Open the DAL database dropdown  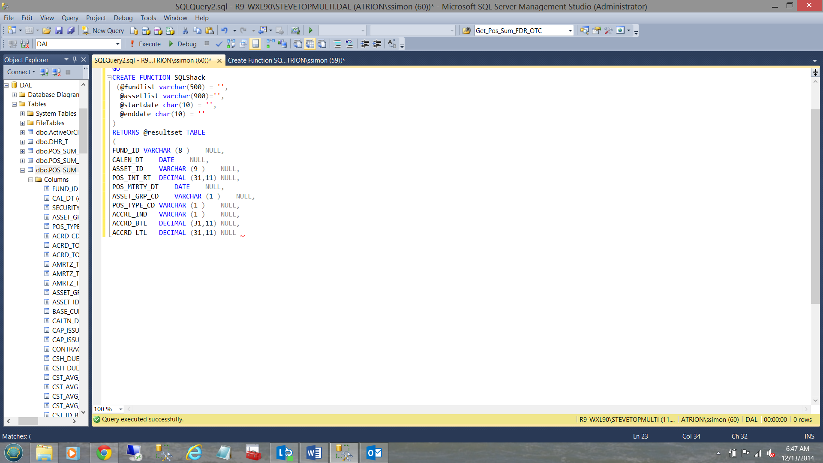click(x=117, y=44)
